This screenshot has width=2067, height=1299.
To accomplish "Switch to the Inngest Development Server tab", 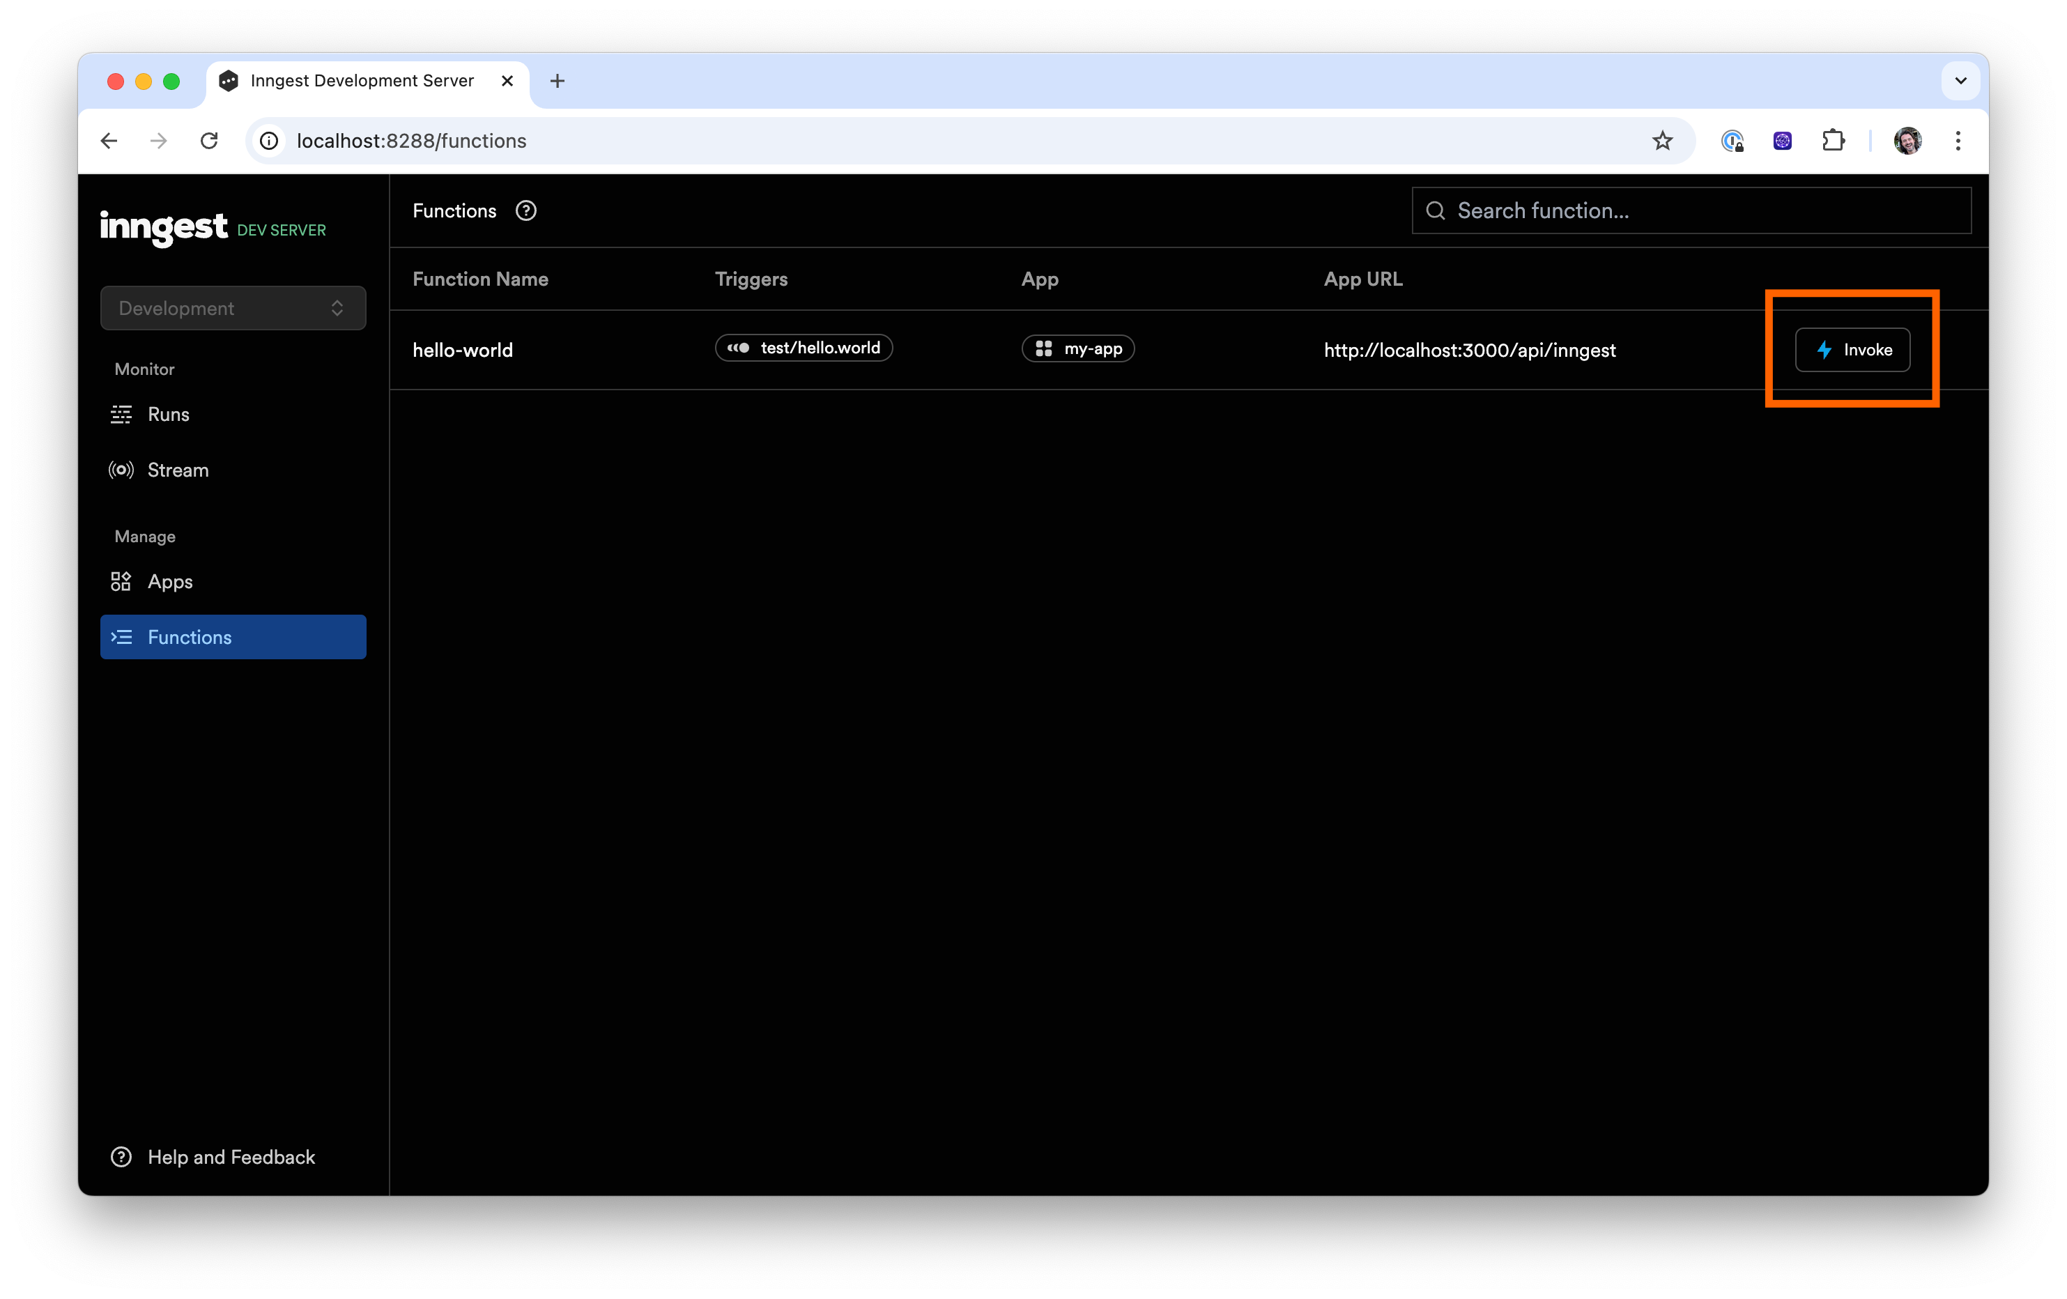I will pos(360,80).
